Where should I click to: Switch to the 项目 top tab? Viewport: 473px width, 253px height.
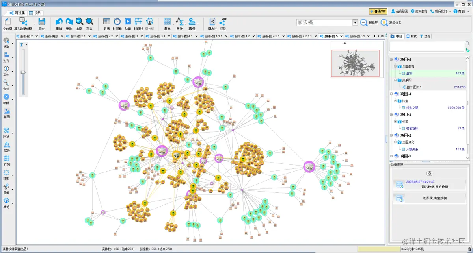pos(35,13)
